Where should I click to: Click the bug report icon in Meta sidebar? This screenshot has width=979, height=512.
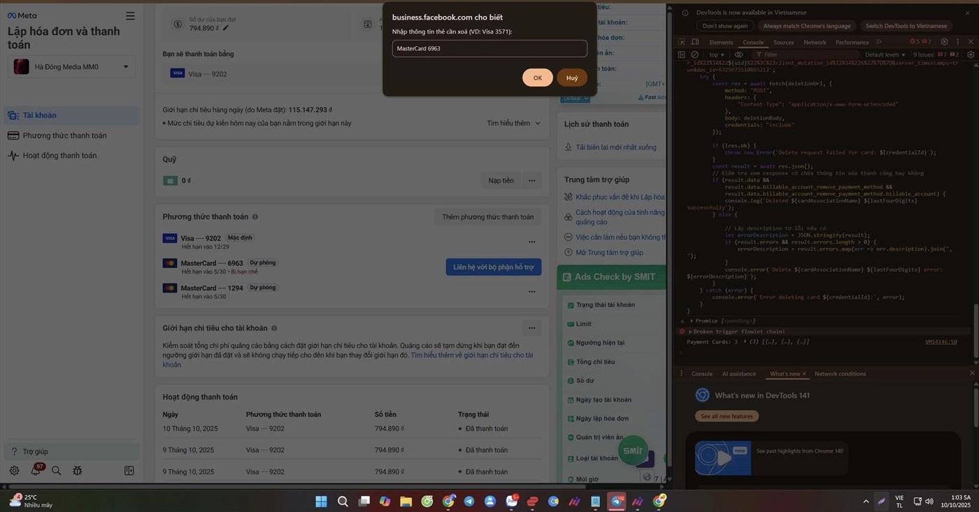pyautogui.click(x=77, y=471)
